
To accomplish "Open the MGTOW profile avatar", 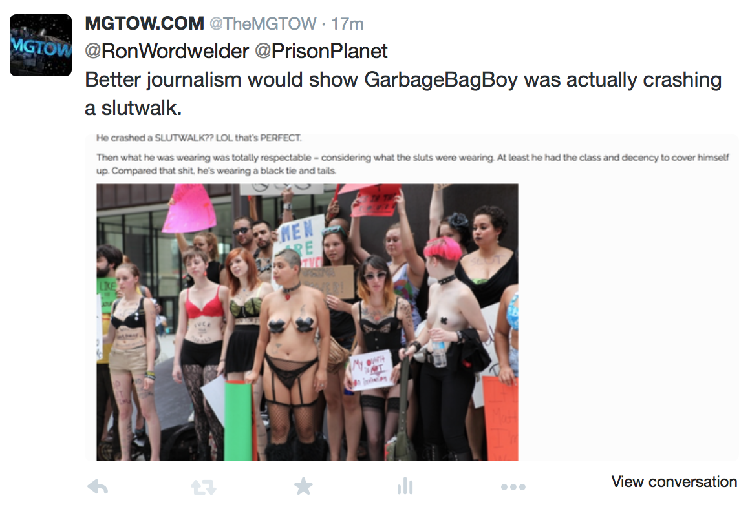I will pos(41,45).
